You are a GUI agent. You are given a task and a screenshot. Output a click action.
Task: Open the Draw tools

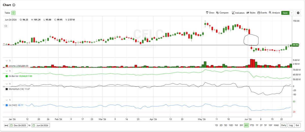(x=210, y=13)
